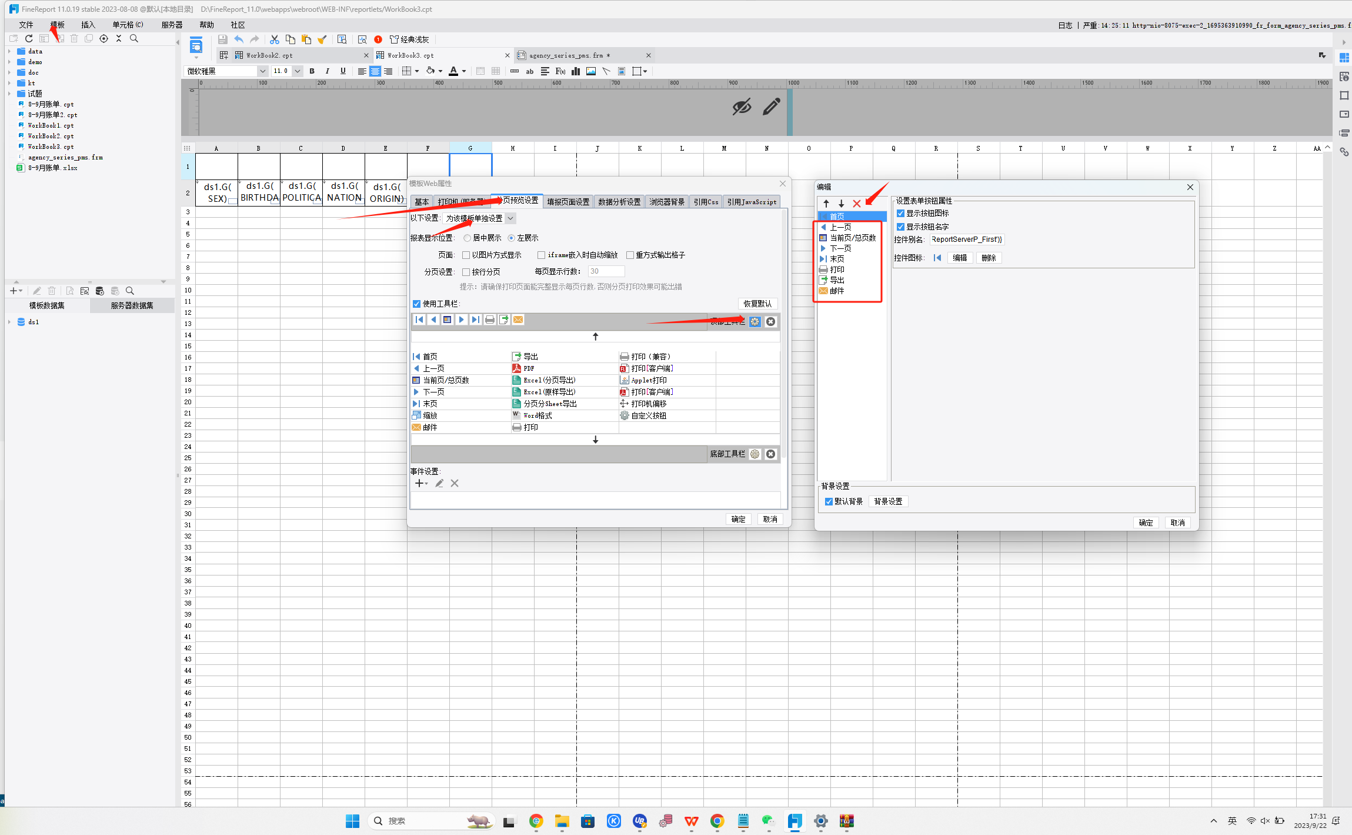Move selected button down in the Edit dialog

click(842, 204)
